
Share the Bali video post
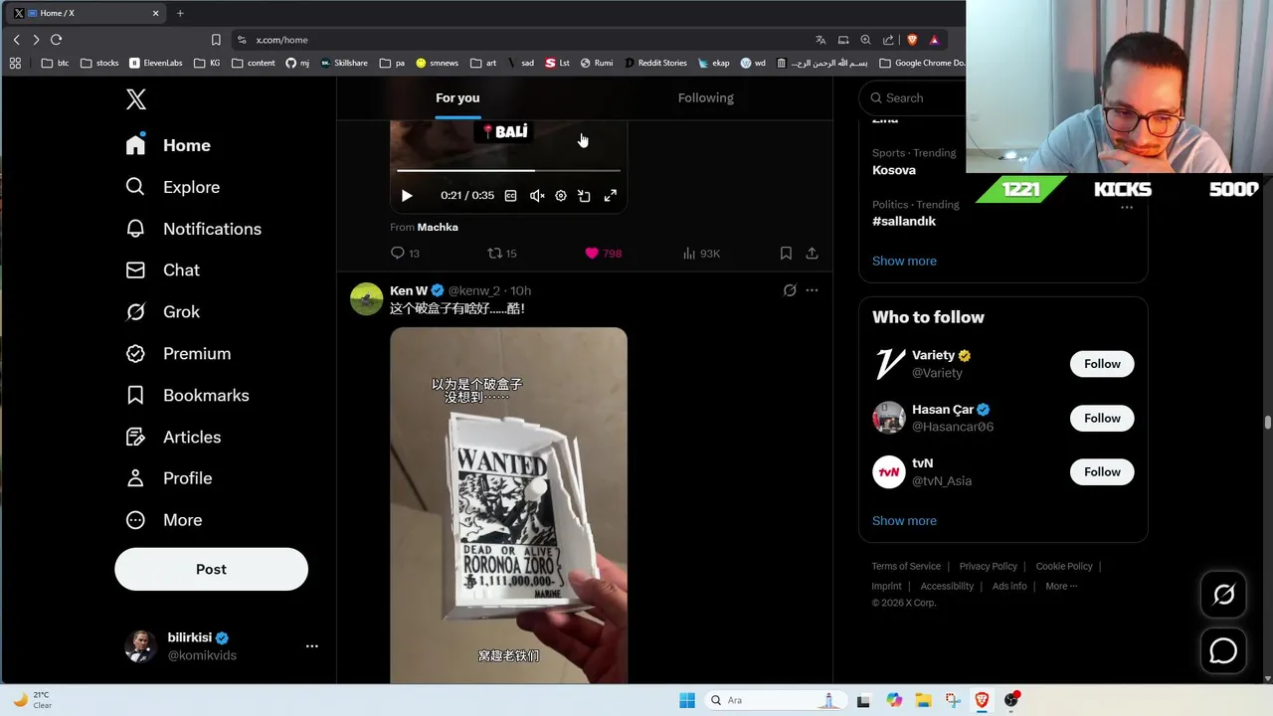[812, 254]
